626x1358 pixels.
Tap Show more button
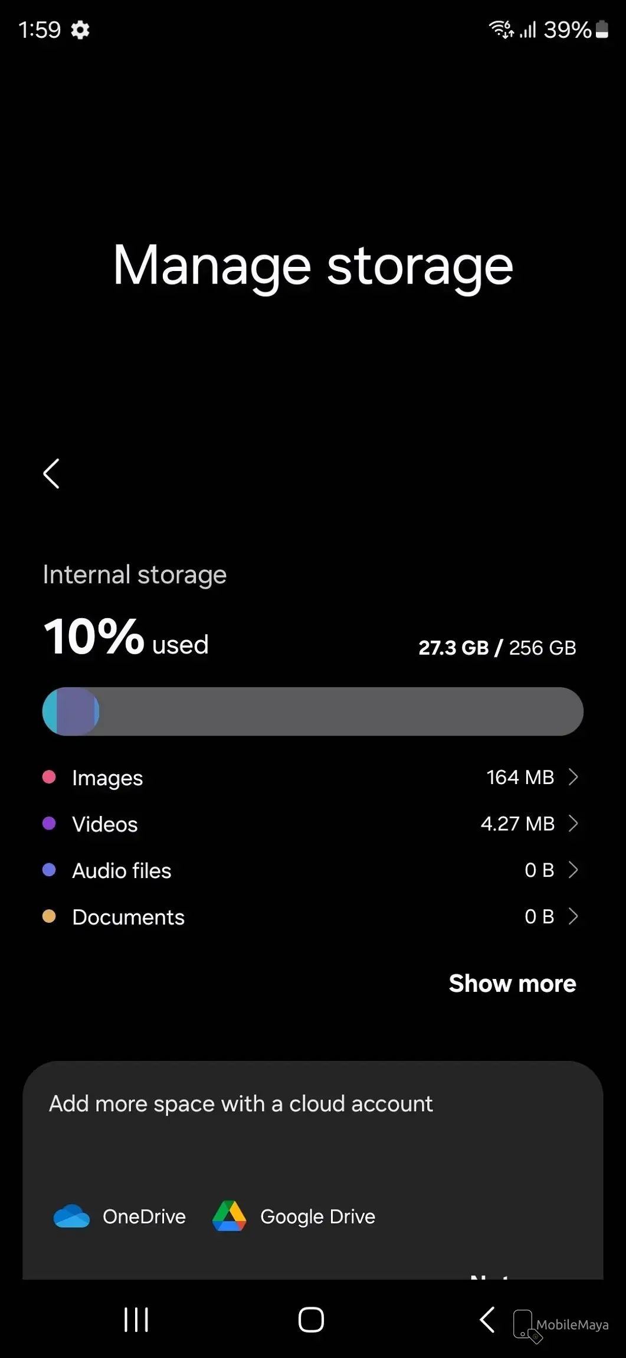[x=512, y=984]
